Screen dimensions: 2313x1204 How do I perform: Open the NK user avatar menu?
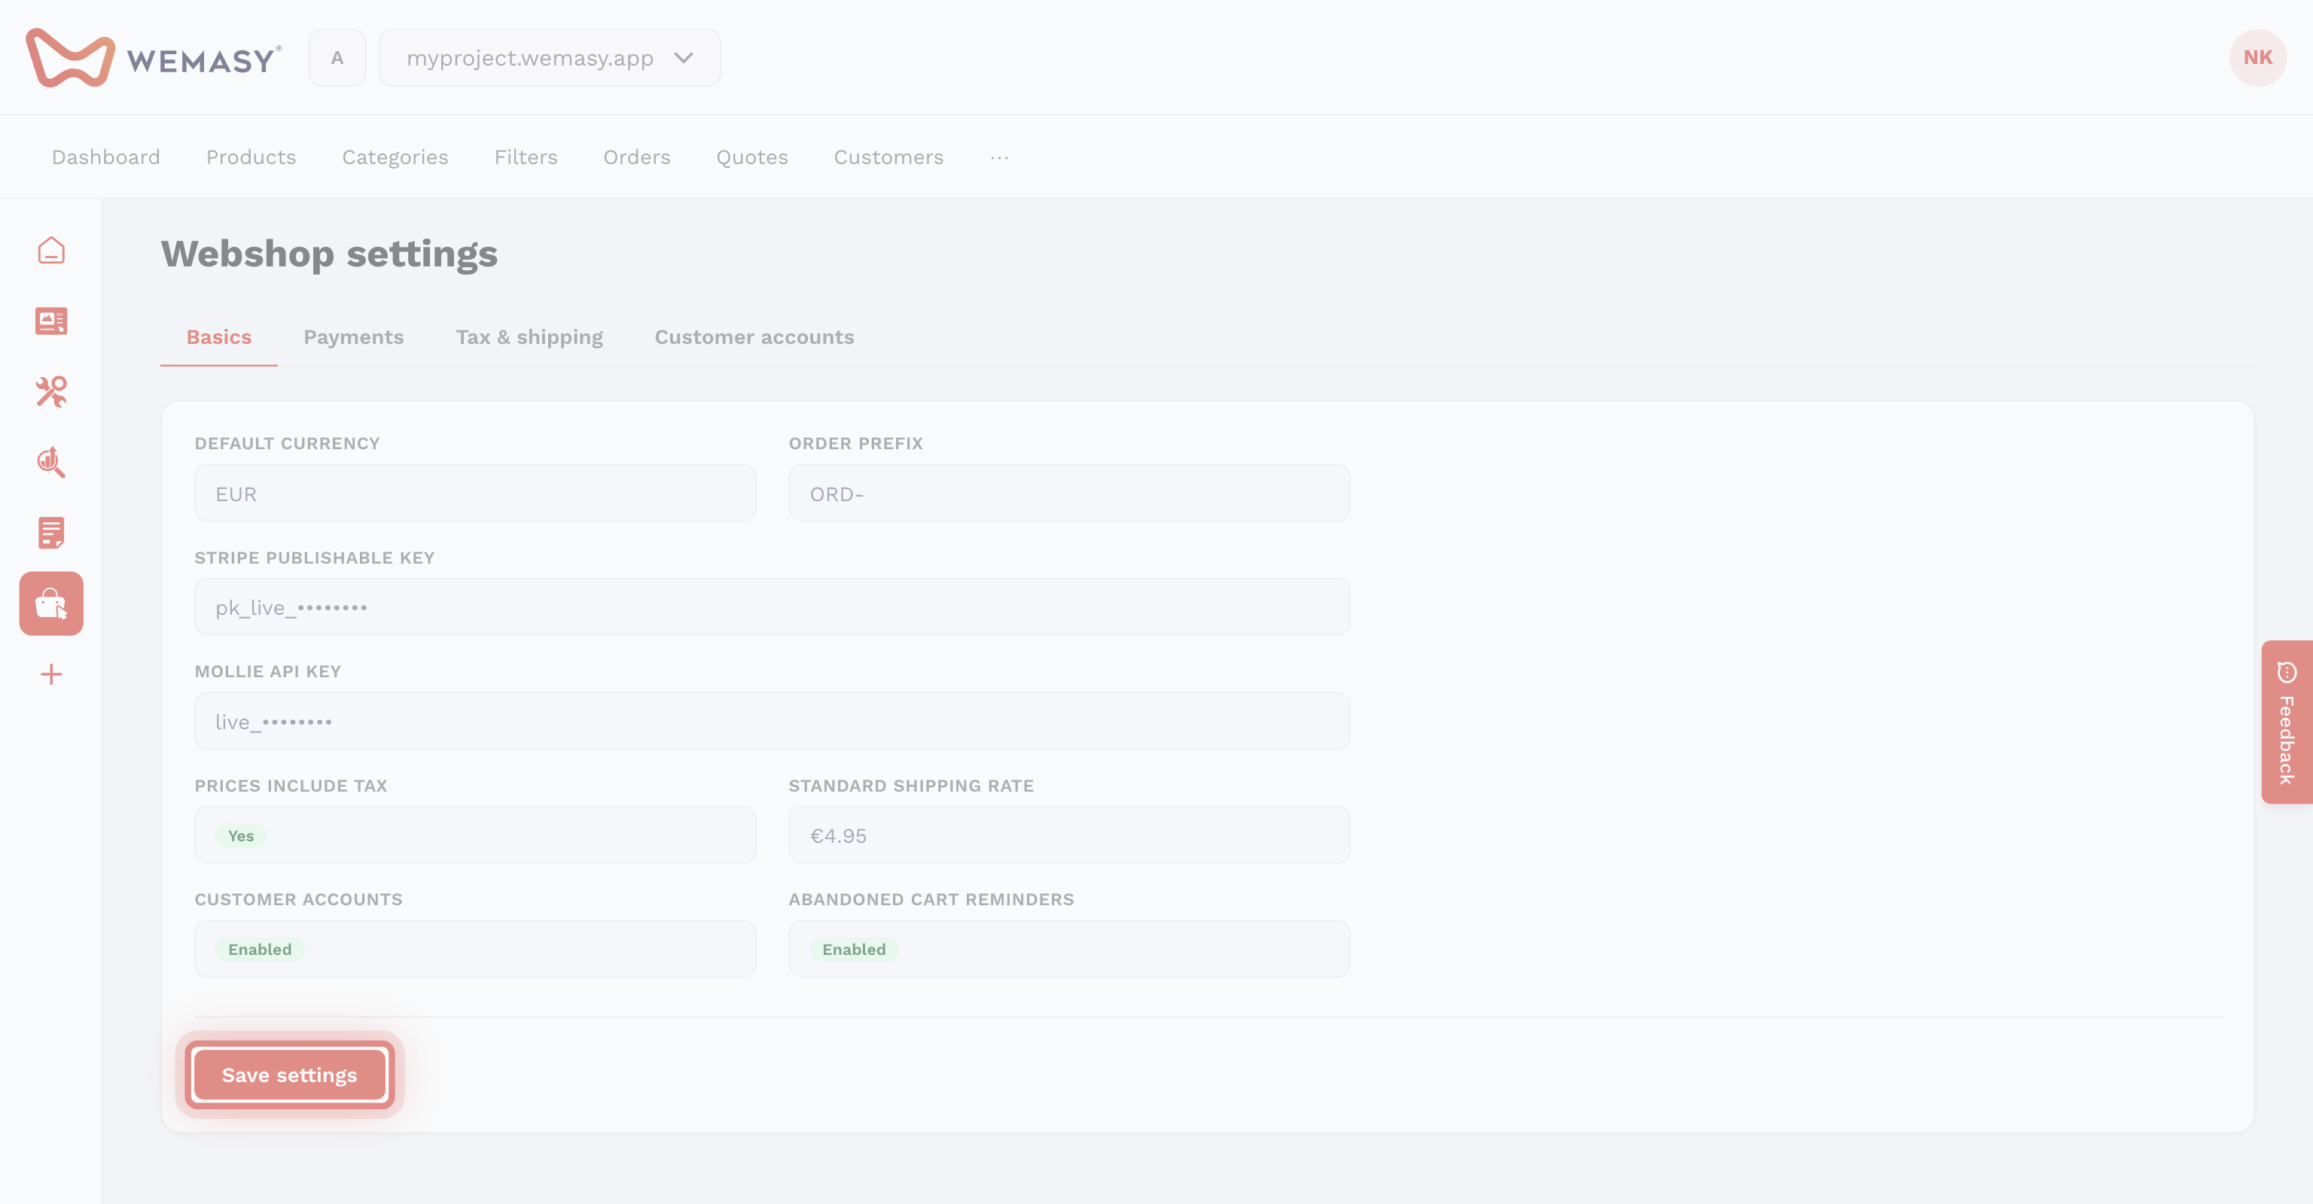pos(2257,57)
